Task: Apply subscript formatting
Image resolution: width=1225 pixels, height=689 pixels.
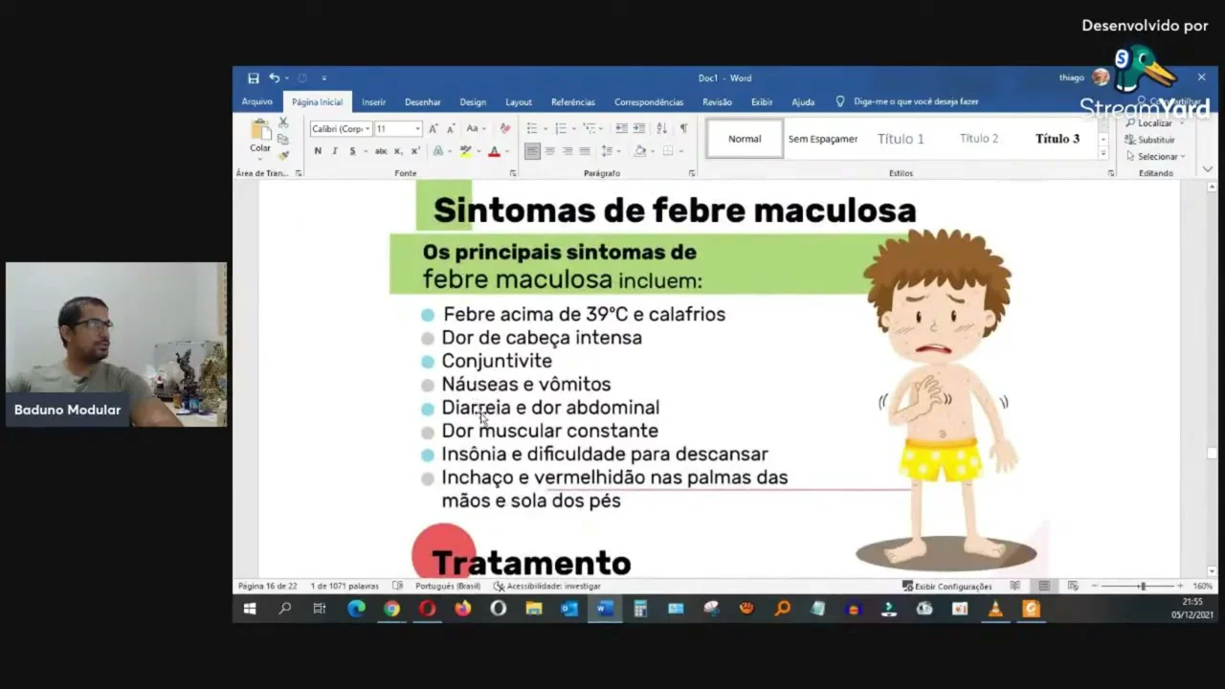Action: coord(398,151)
